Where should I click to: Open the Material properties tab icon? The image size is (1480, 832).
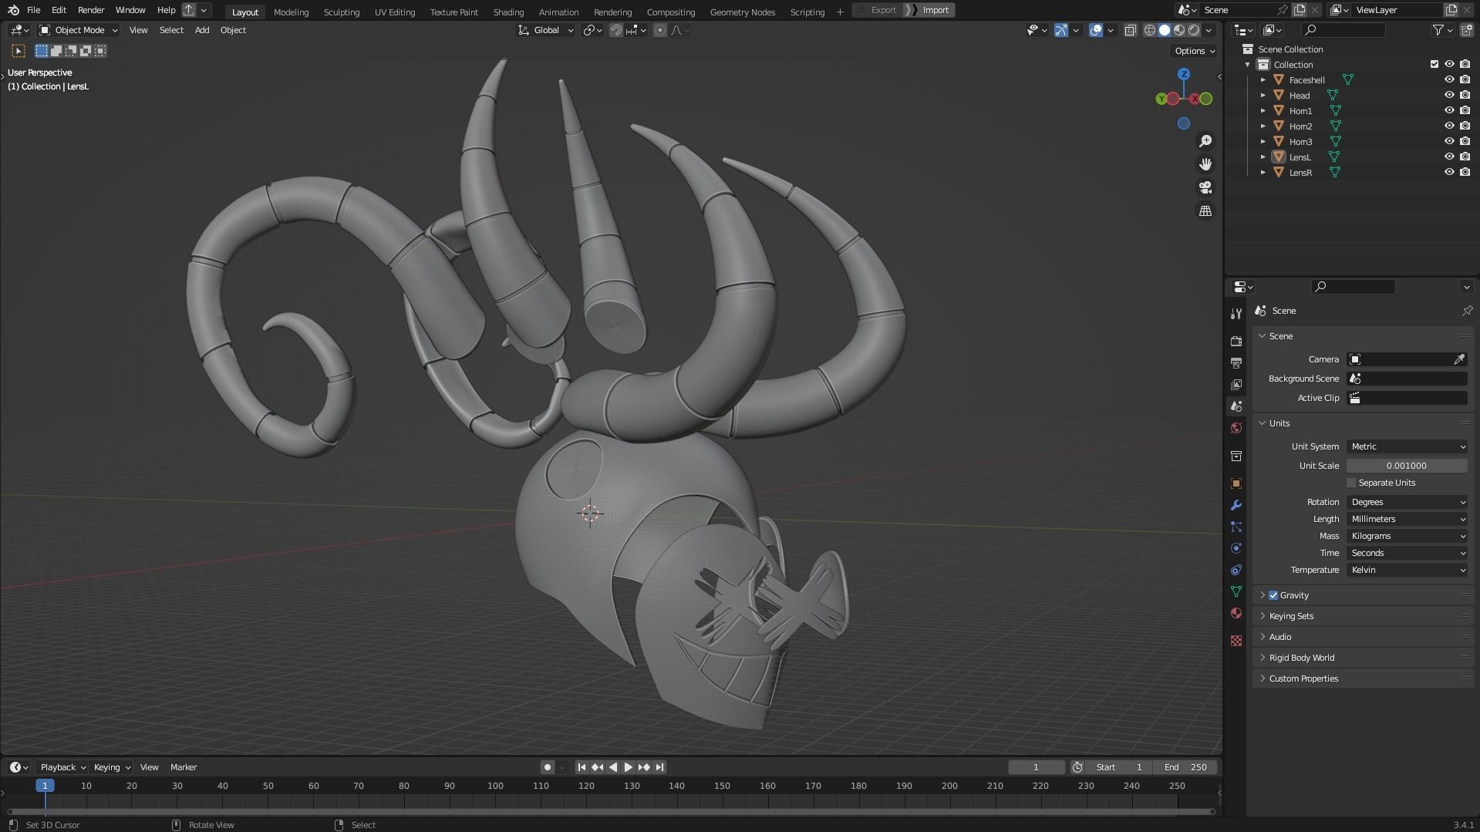(x=1236, y=613)
